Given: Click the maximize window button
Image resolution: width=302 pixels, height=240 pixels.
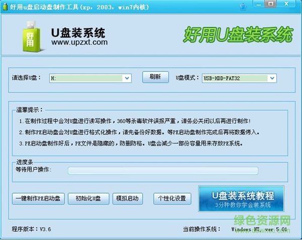Looking at the screenshot, I should 271,4.
